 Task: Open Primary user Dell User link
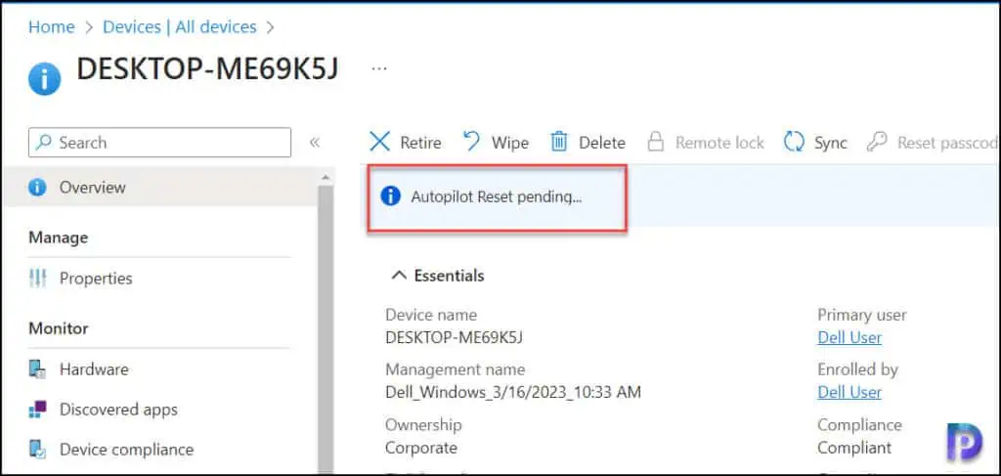pyautogui.click(x=849, y=337)
